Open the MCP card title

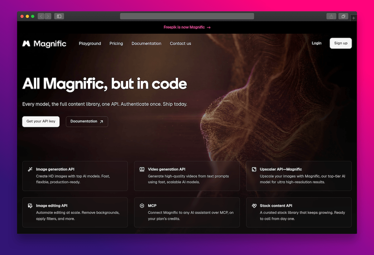[x=152, y=206]
